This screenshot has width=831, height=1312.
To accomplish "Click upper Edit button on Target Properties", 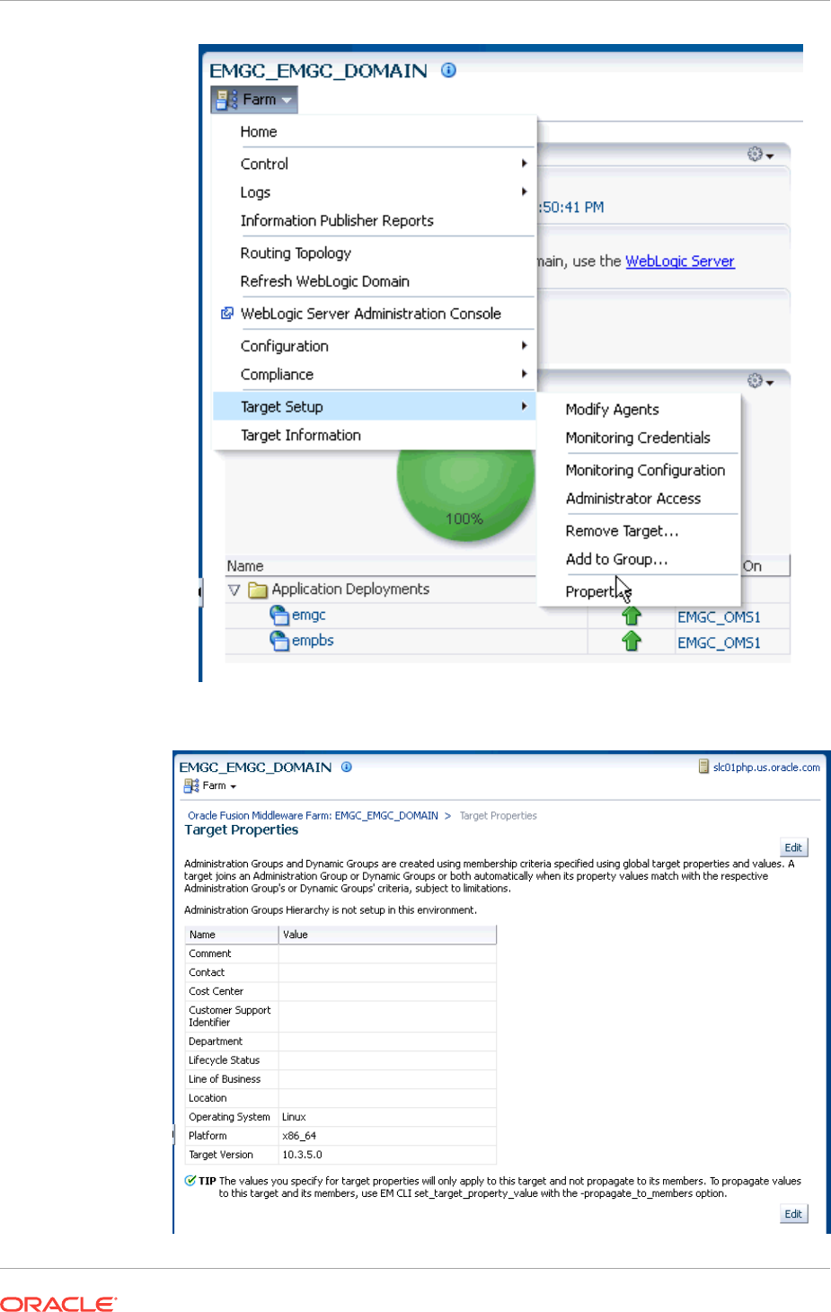I will (x=793, y=847).
